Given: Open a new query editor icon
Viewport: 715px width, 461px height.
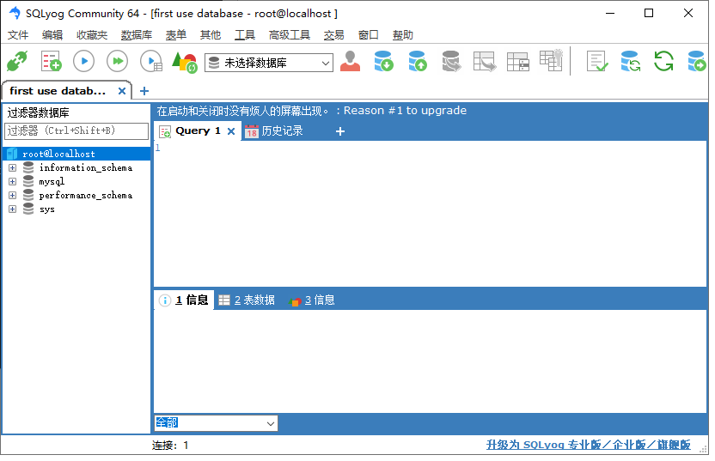Looking at the screenshot, I should point(51,62).
